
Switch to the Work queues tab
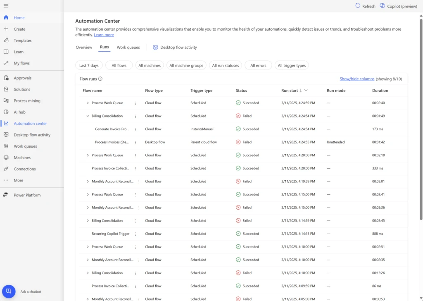(x=128, y=47)
